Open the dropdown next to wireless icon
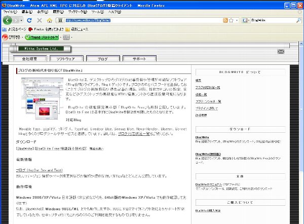Screen dimensions: 304x224 (71, 37)
